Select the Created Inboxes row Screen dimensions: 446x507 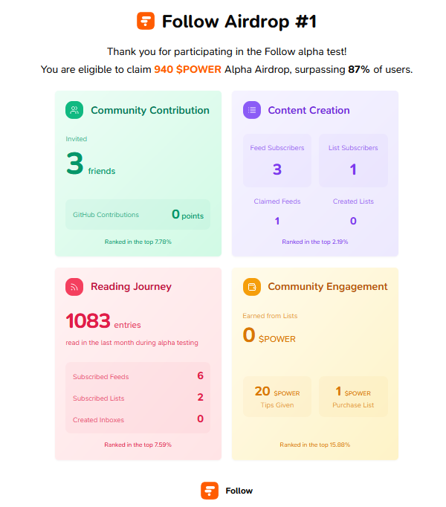pyautogui.click(x=138, y=419)
